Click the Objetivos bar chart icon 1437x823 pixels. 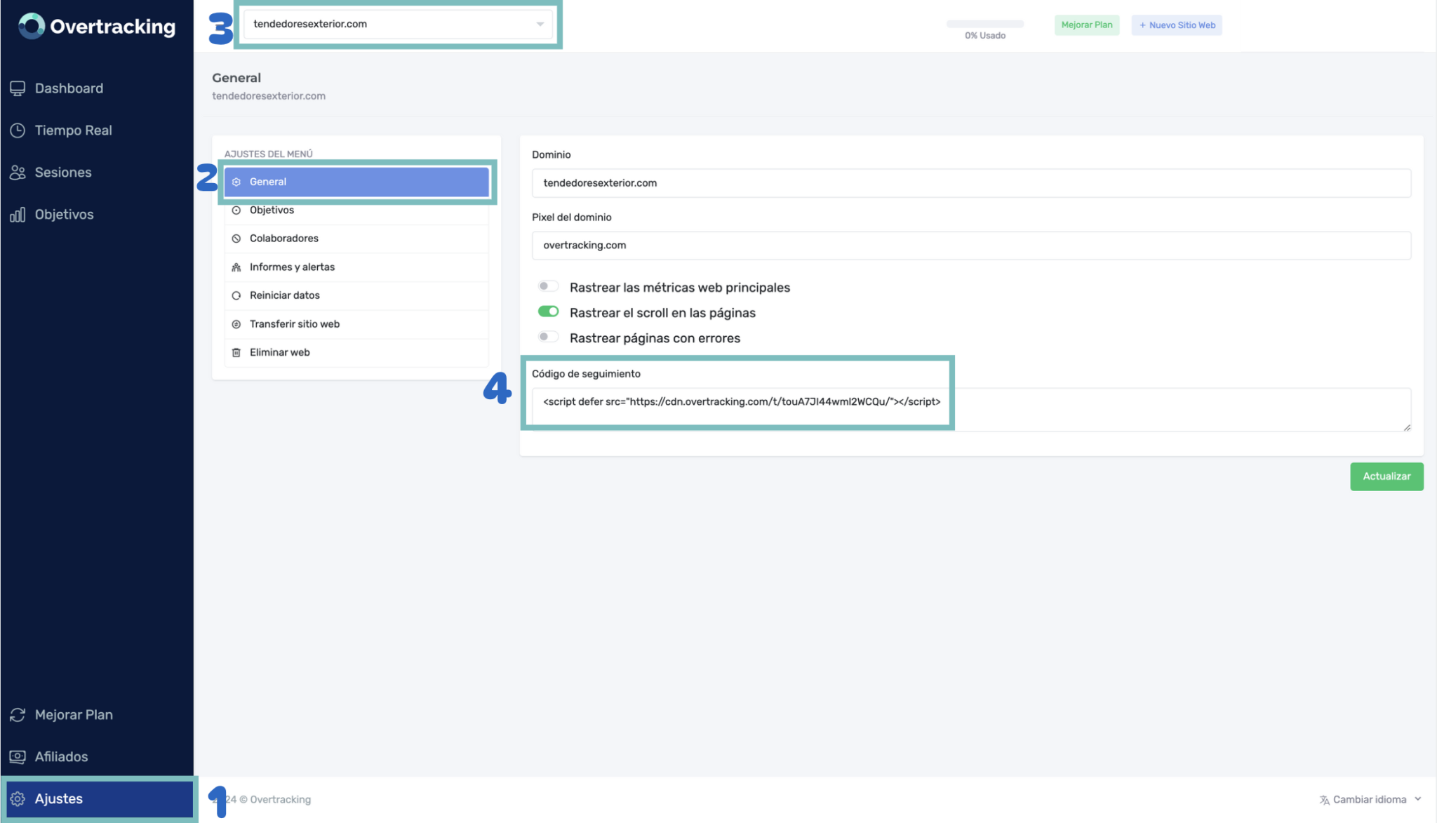pos(18,215)
